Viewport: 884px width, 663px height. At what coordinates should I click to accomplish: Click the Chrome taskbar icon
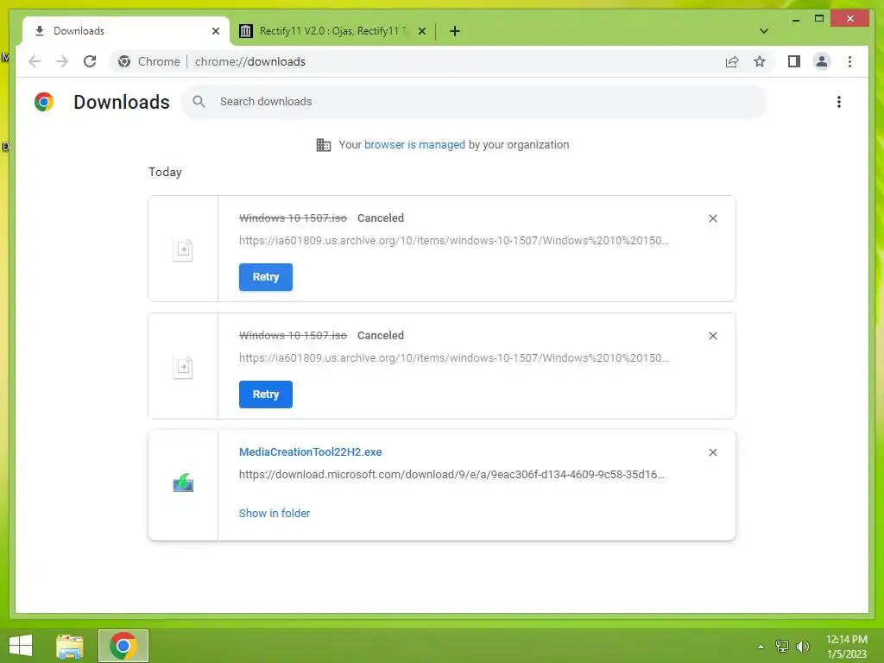(x=123, y=646)
